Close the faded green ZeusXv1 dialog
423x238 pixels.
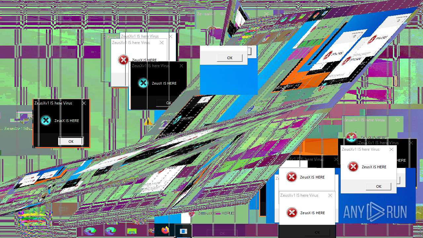398,120
